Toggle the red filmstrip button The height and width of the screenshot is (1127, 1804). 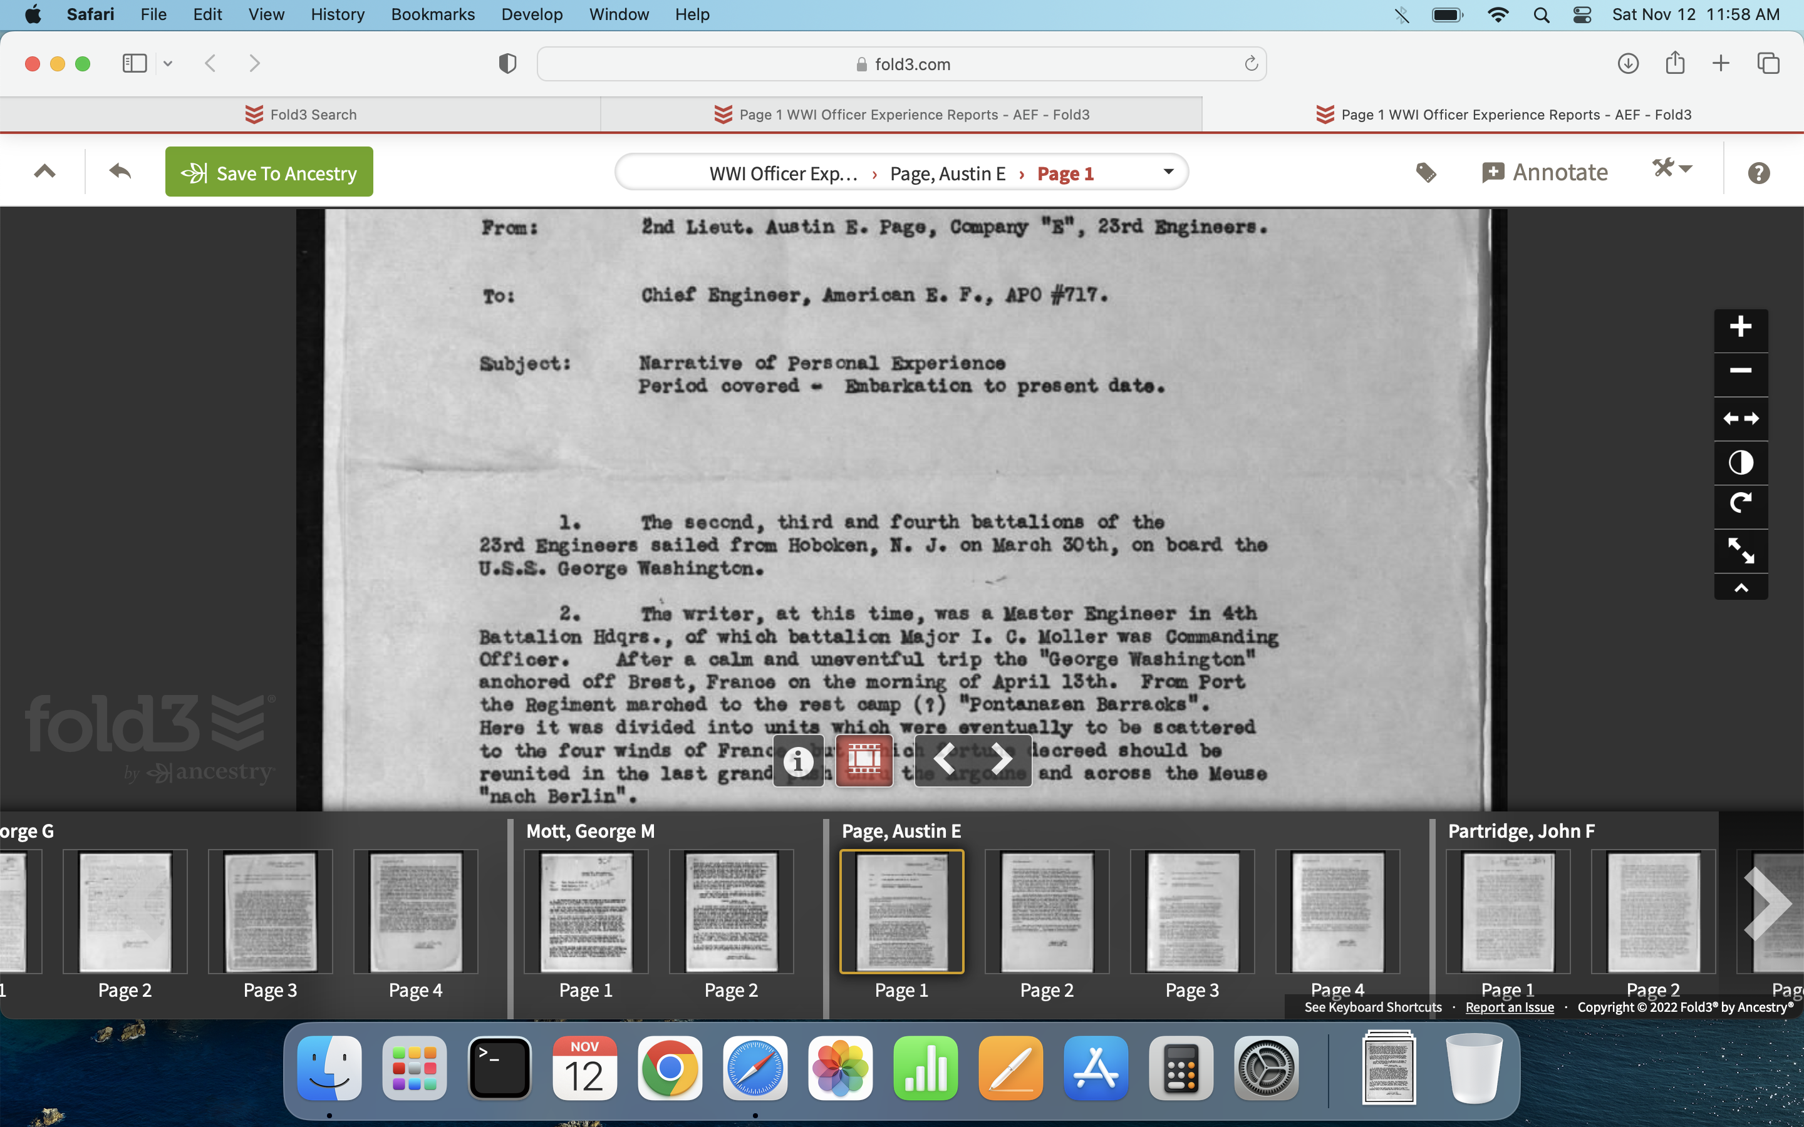(x=863, y=760)
